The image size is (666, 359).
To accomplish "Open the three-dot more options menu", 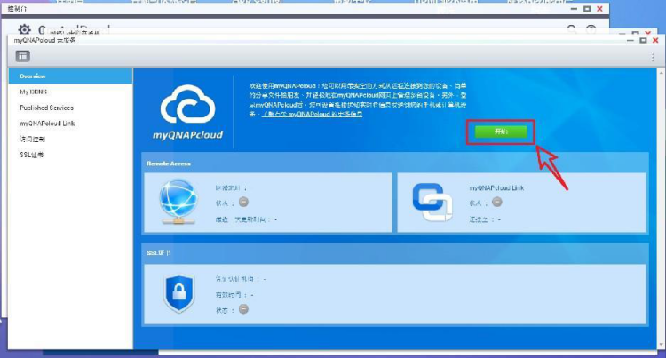I will 653,57.
